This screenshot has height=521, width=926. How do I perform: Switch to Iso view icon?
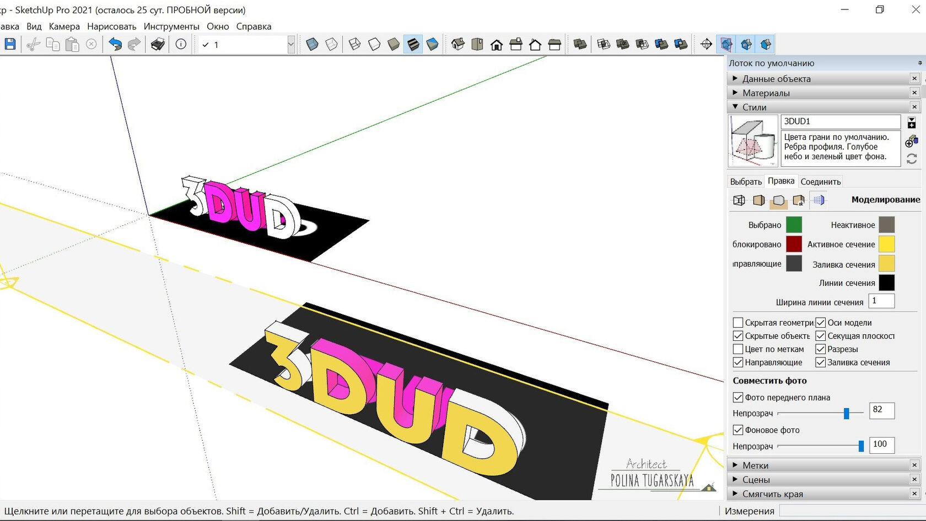tap(457, 44)
